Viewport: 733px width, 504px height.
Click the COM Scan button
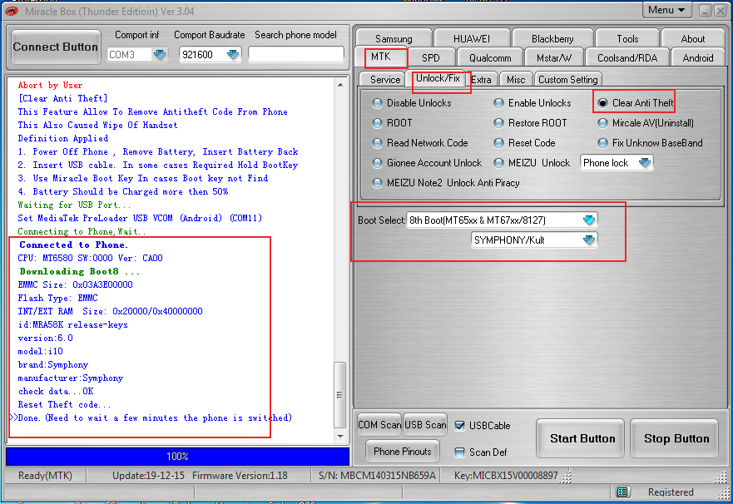[379, 425]
